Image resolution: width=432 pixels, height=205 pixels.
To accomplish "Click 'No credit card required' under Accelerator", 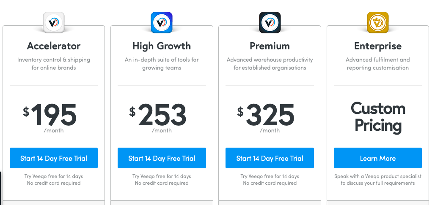I will click(54, 183).
